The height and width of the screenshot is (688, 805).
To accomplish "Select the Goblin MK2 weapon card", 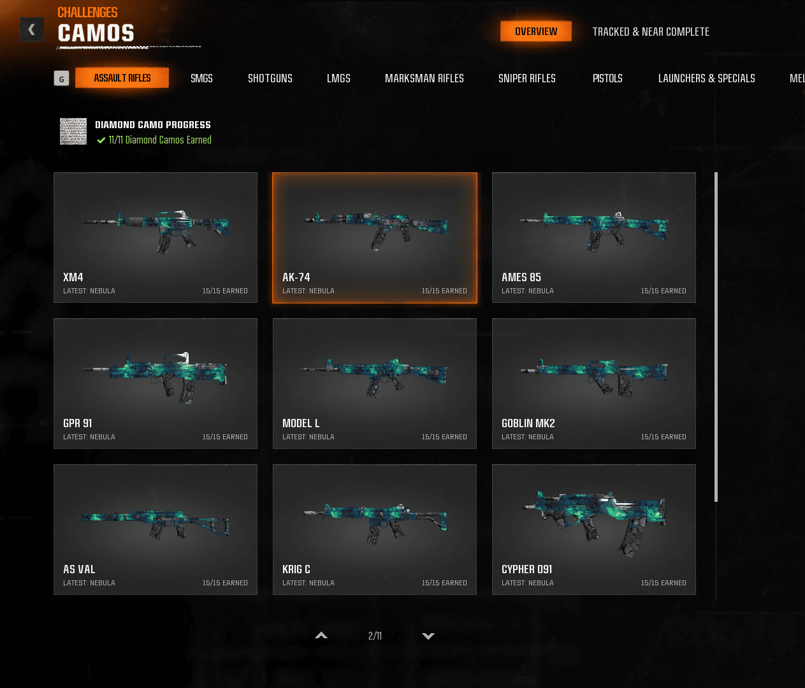I will [x=593, y=383].
